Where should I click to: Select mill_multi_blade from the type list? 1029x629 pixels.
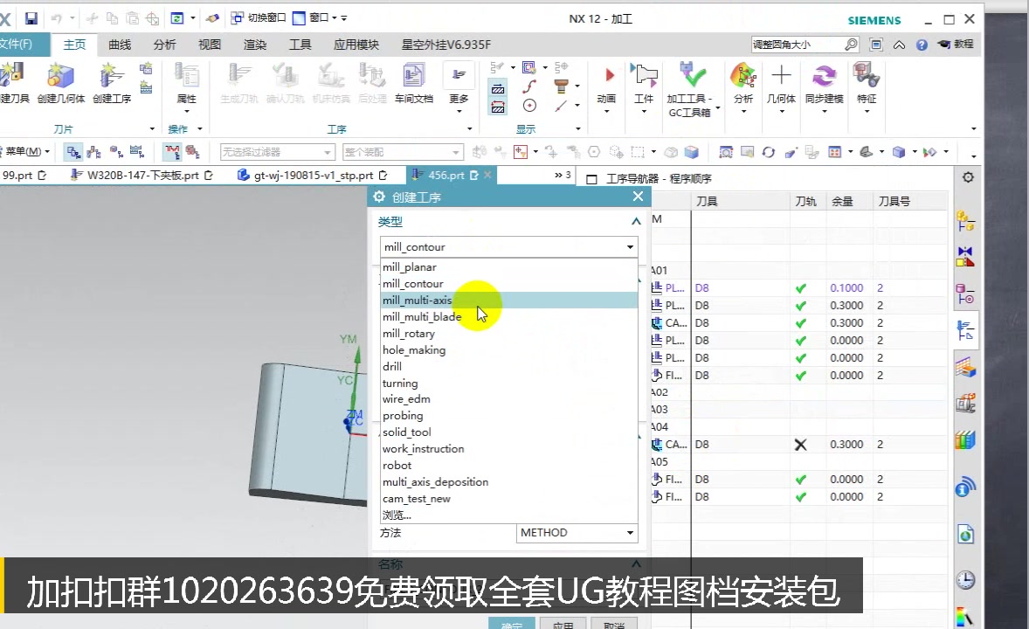click(422, 316)
